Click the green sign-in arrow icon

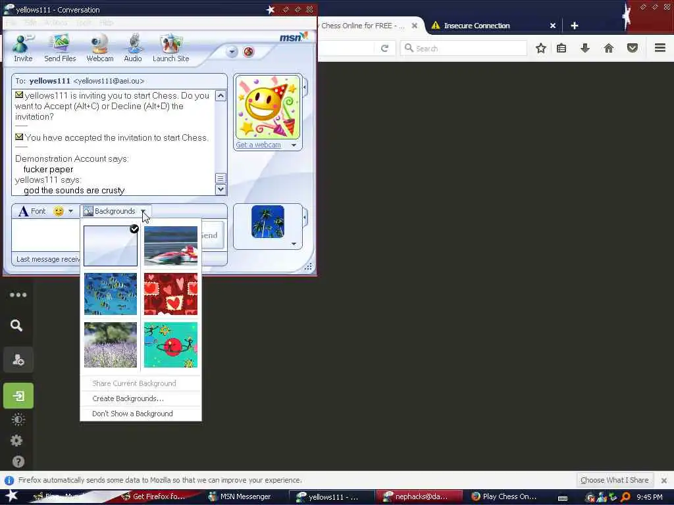(18, 395)
